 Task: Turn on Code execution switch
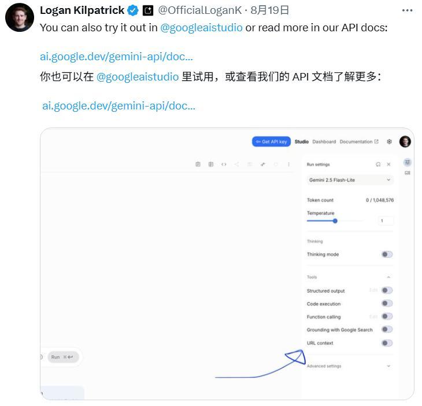[387, 303]
